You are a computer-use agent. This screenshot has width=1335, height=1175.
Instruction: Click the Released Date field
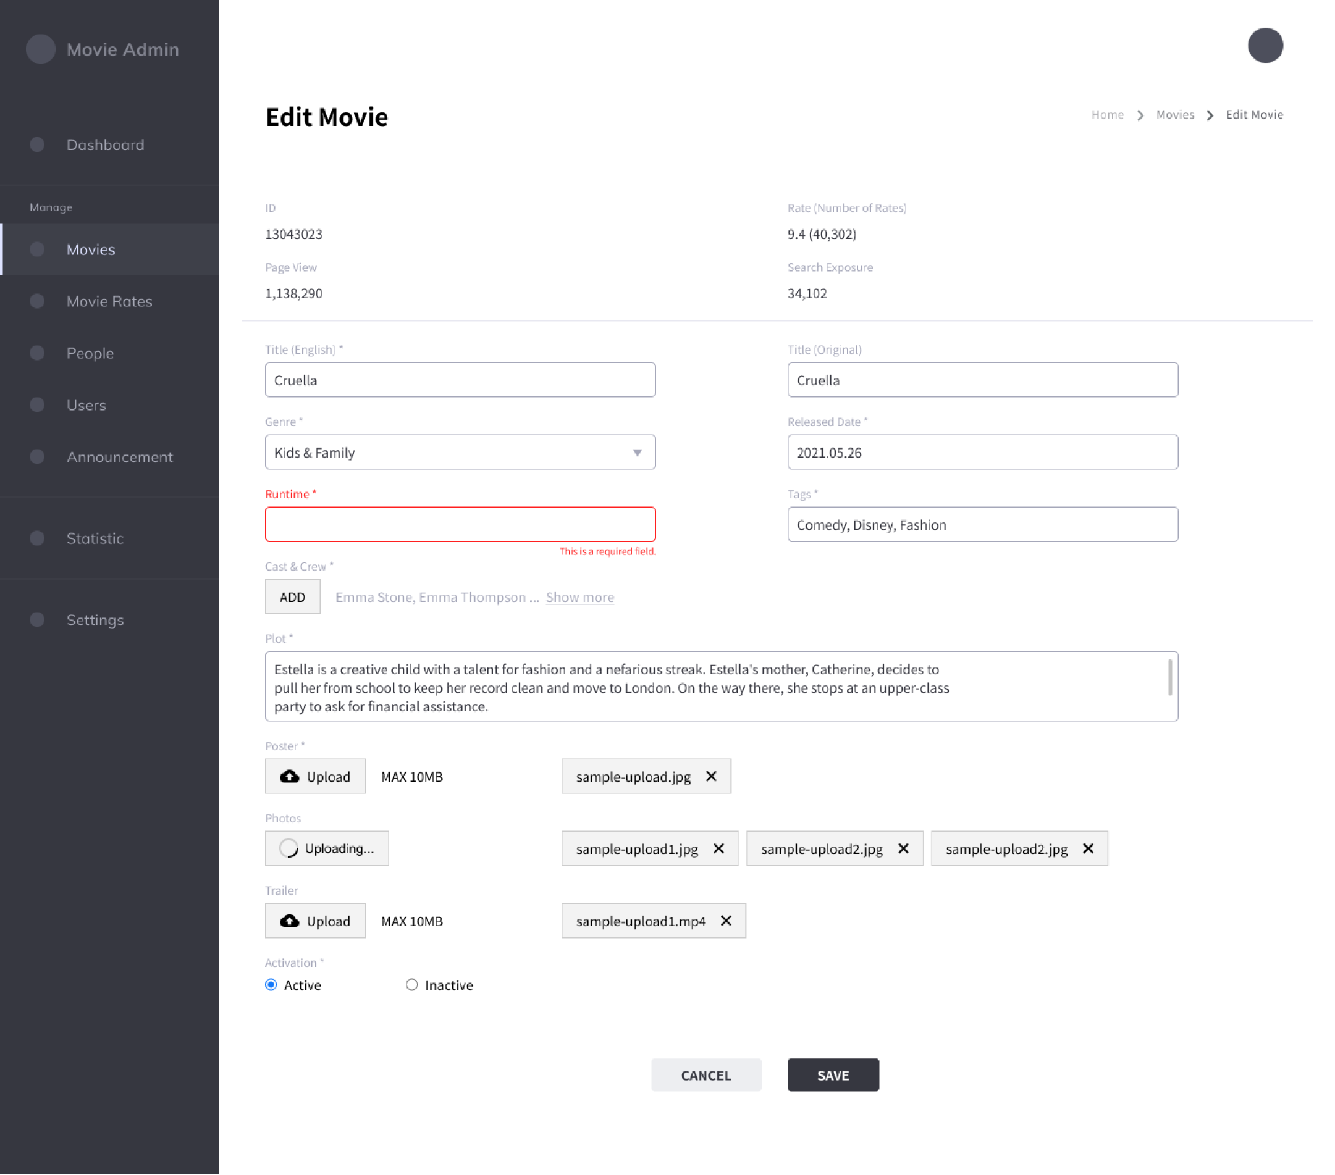coord(983,453)
